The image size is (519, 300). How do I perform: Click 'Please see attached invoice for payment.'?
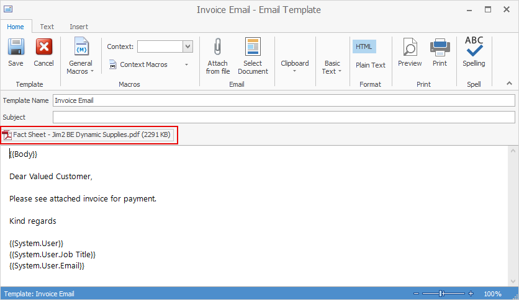click(x=83, y=199)
